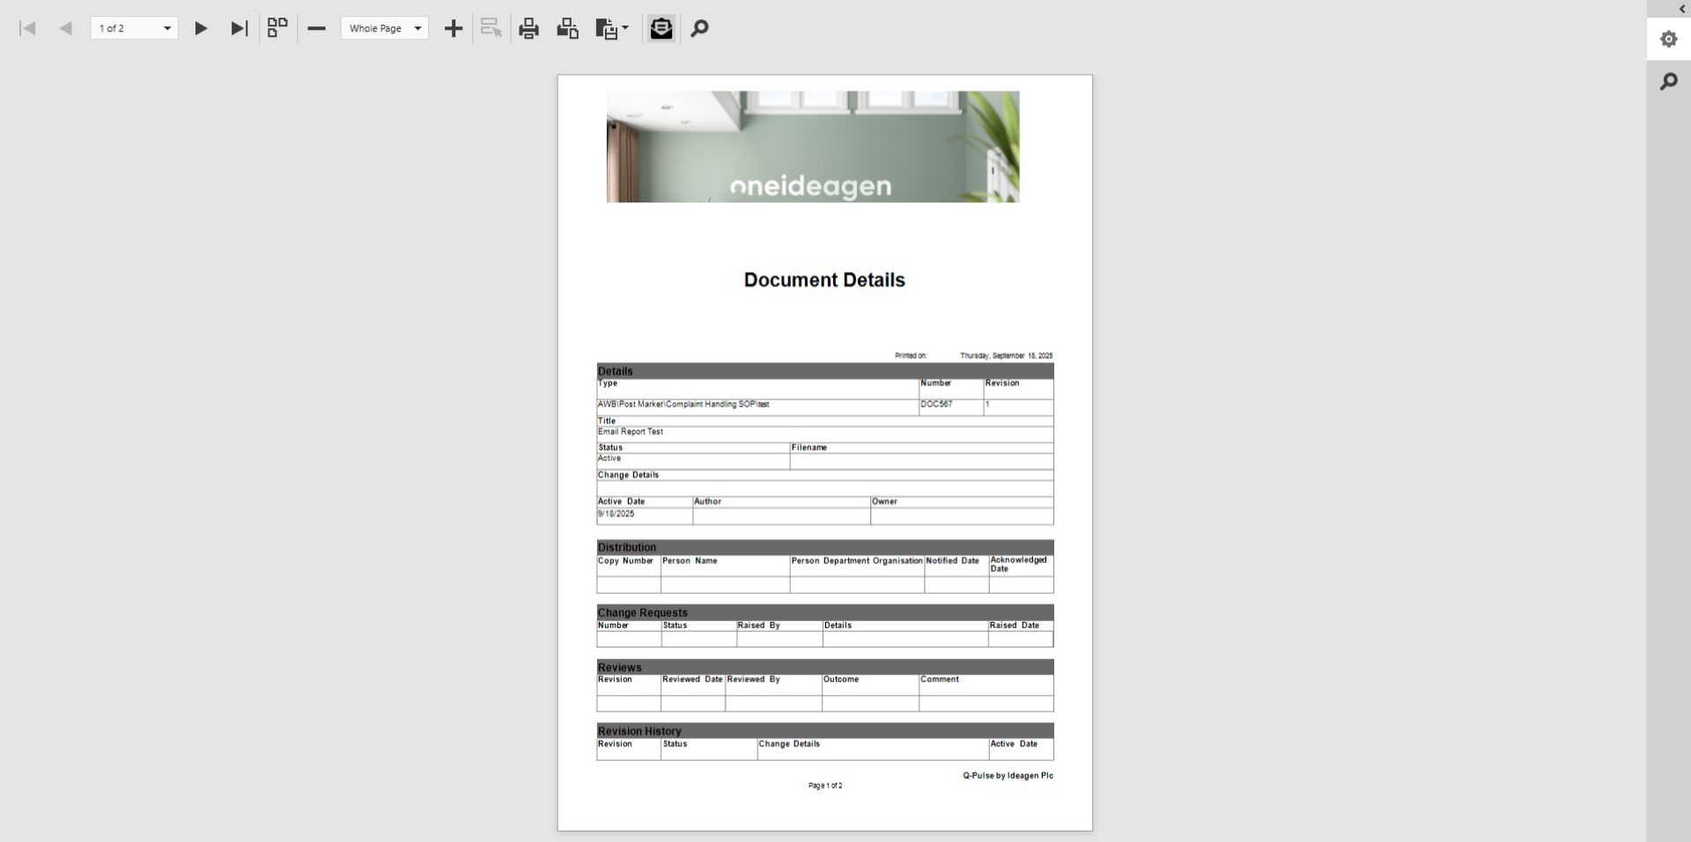Go to the next page

pos(201,28)
